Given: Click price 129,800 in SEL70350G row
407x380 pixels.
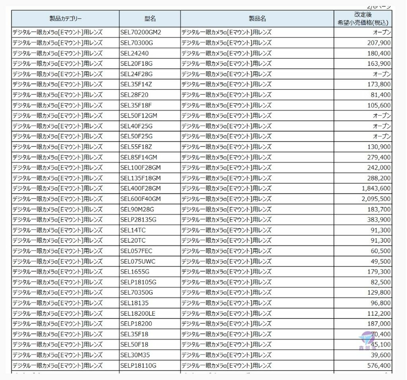Looking at the screenshot, I should tap(379, 293).
